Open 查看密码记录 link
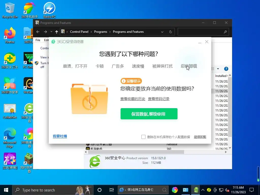Screen dimensions: 260x195 click(x=158, y=99)
